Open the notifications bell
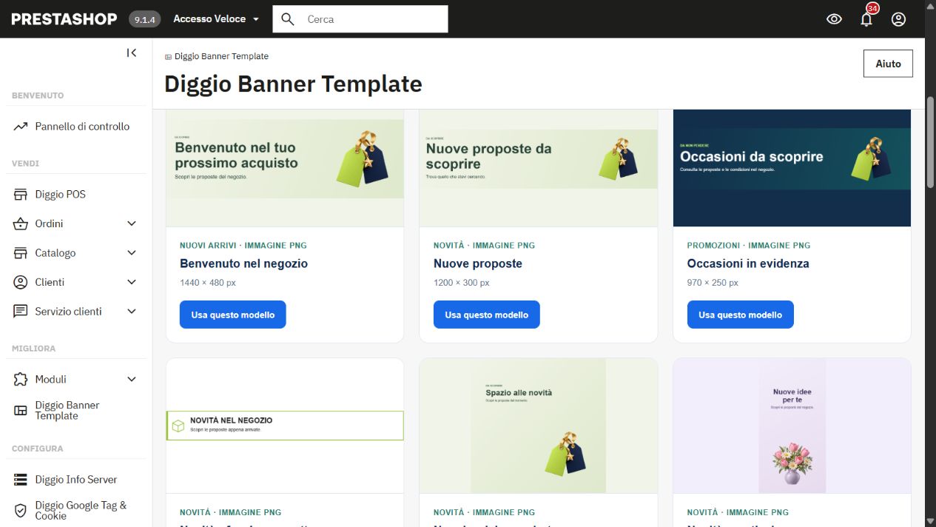This screenshot has width=936, height=527. pos(866,20)
